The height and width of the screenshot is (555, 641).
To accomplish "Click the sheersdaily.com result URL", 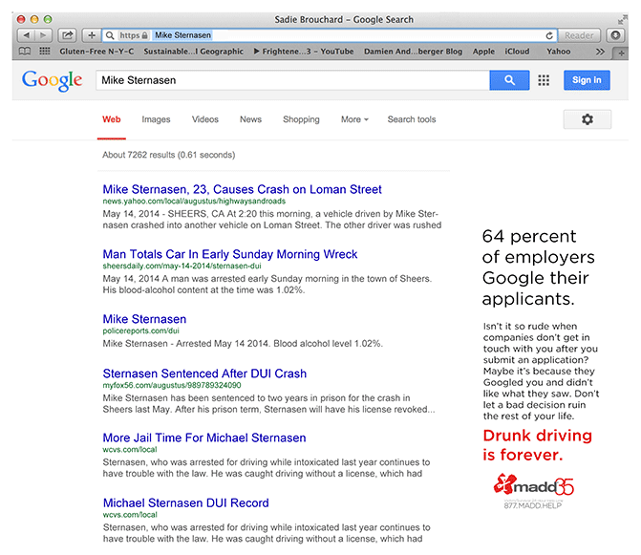I will pyautogui.click(x=182, y=267).
